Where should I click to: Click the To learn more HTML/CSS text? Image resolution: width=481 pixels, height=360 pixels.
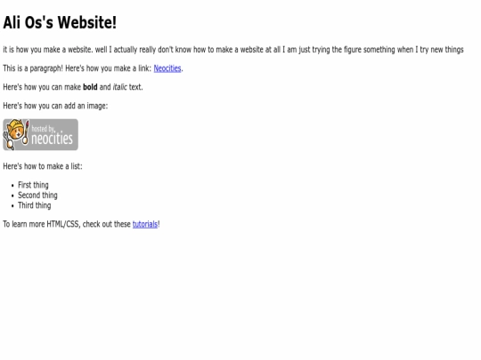tap(42, 224)
